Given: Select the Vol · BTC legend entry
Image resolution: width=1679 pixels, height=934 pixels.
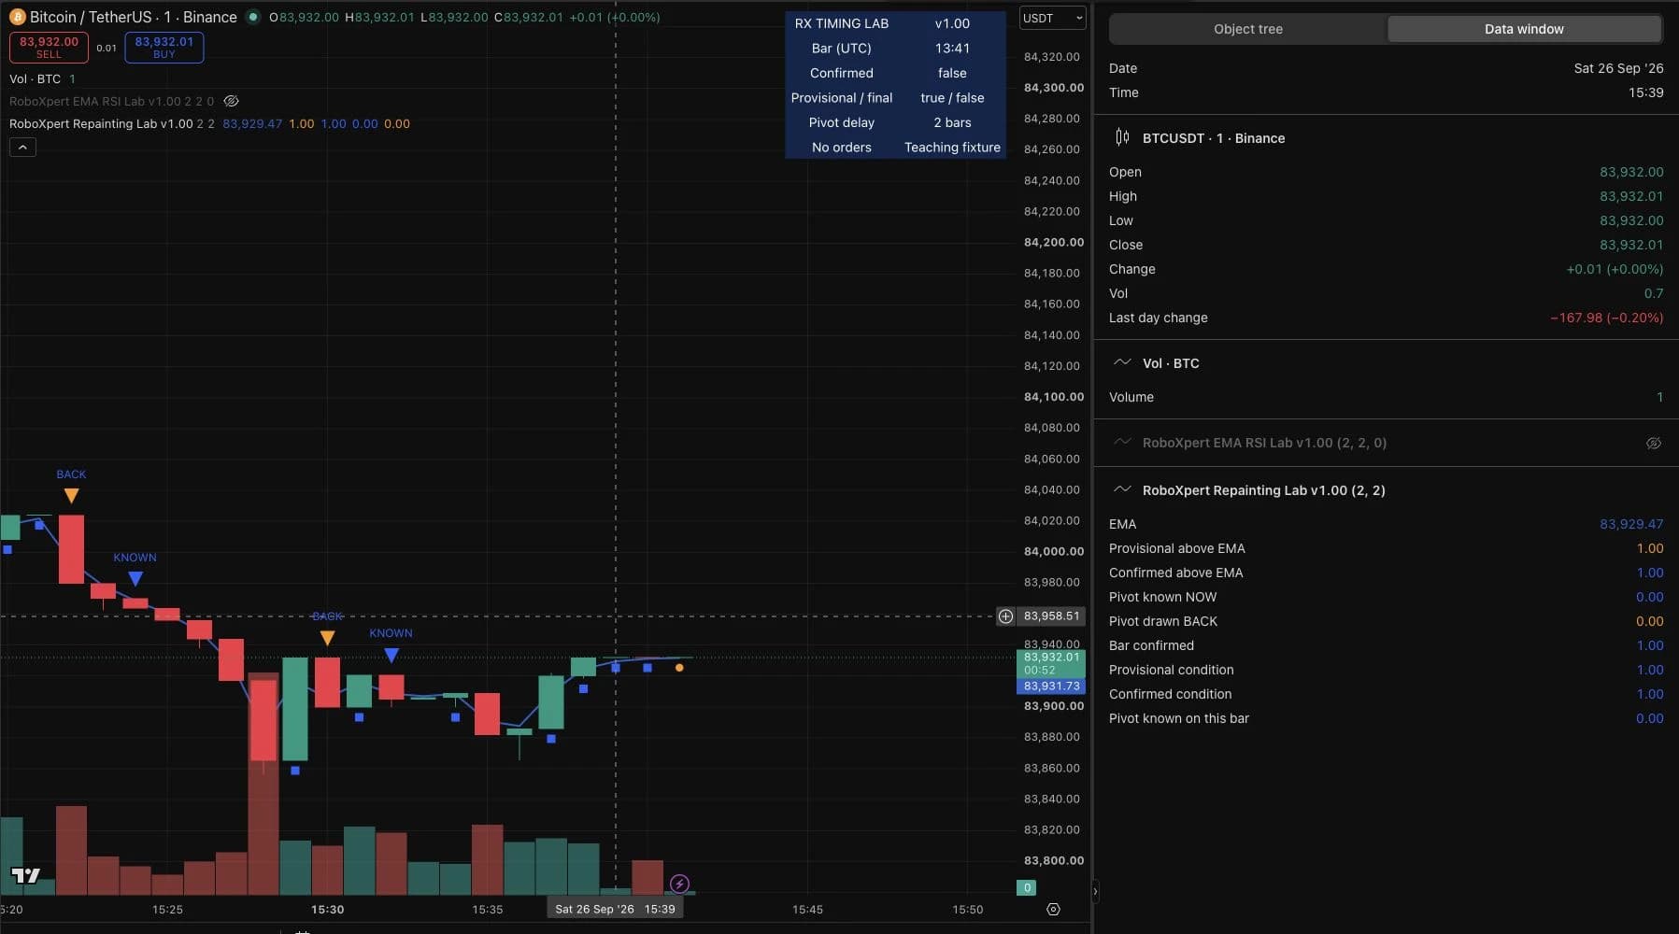Looking at the screenshot, I should coord(36,78).
